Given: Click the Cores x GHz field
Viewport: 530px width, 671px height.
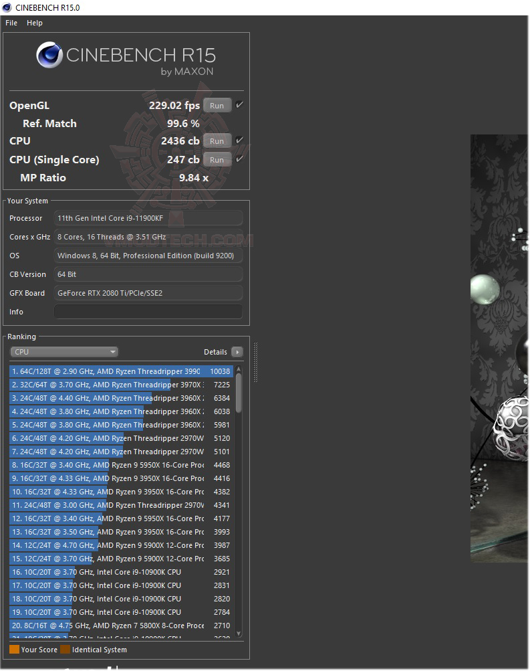Looking at the screenshot, I should (148, 237).
